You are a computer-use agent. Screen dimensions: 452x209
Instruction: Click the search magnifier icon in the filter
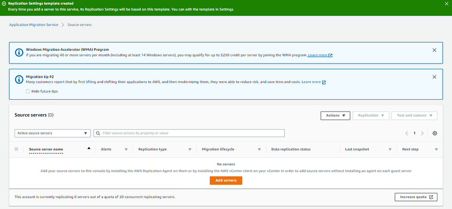tap(98, 133)
